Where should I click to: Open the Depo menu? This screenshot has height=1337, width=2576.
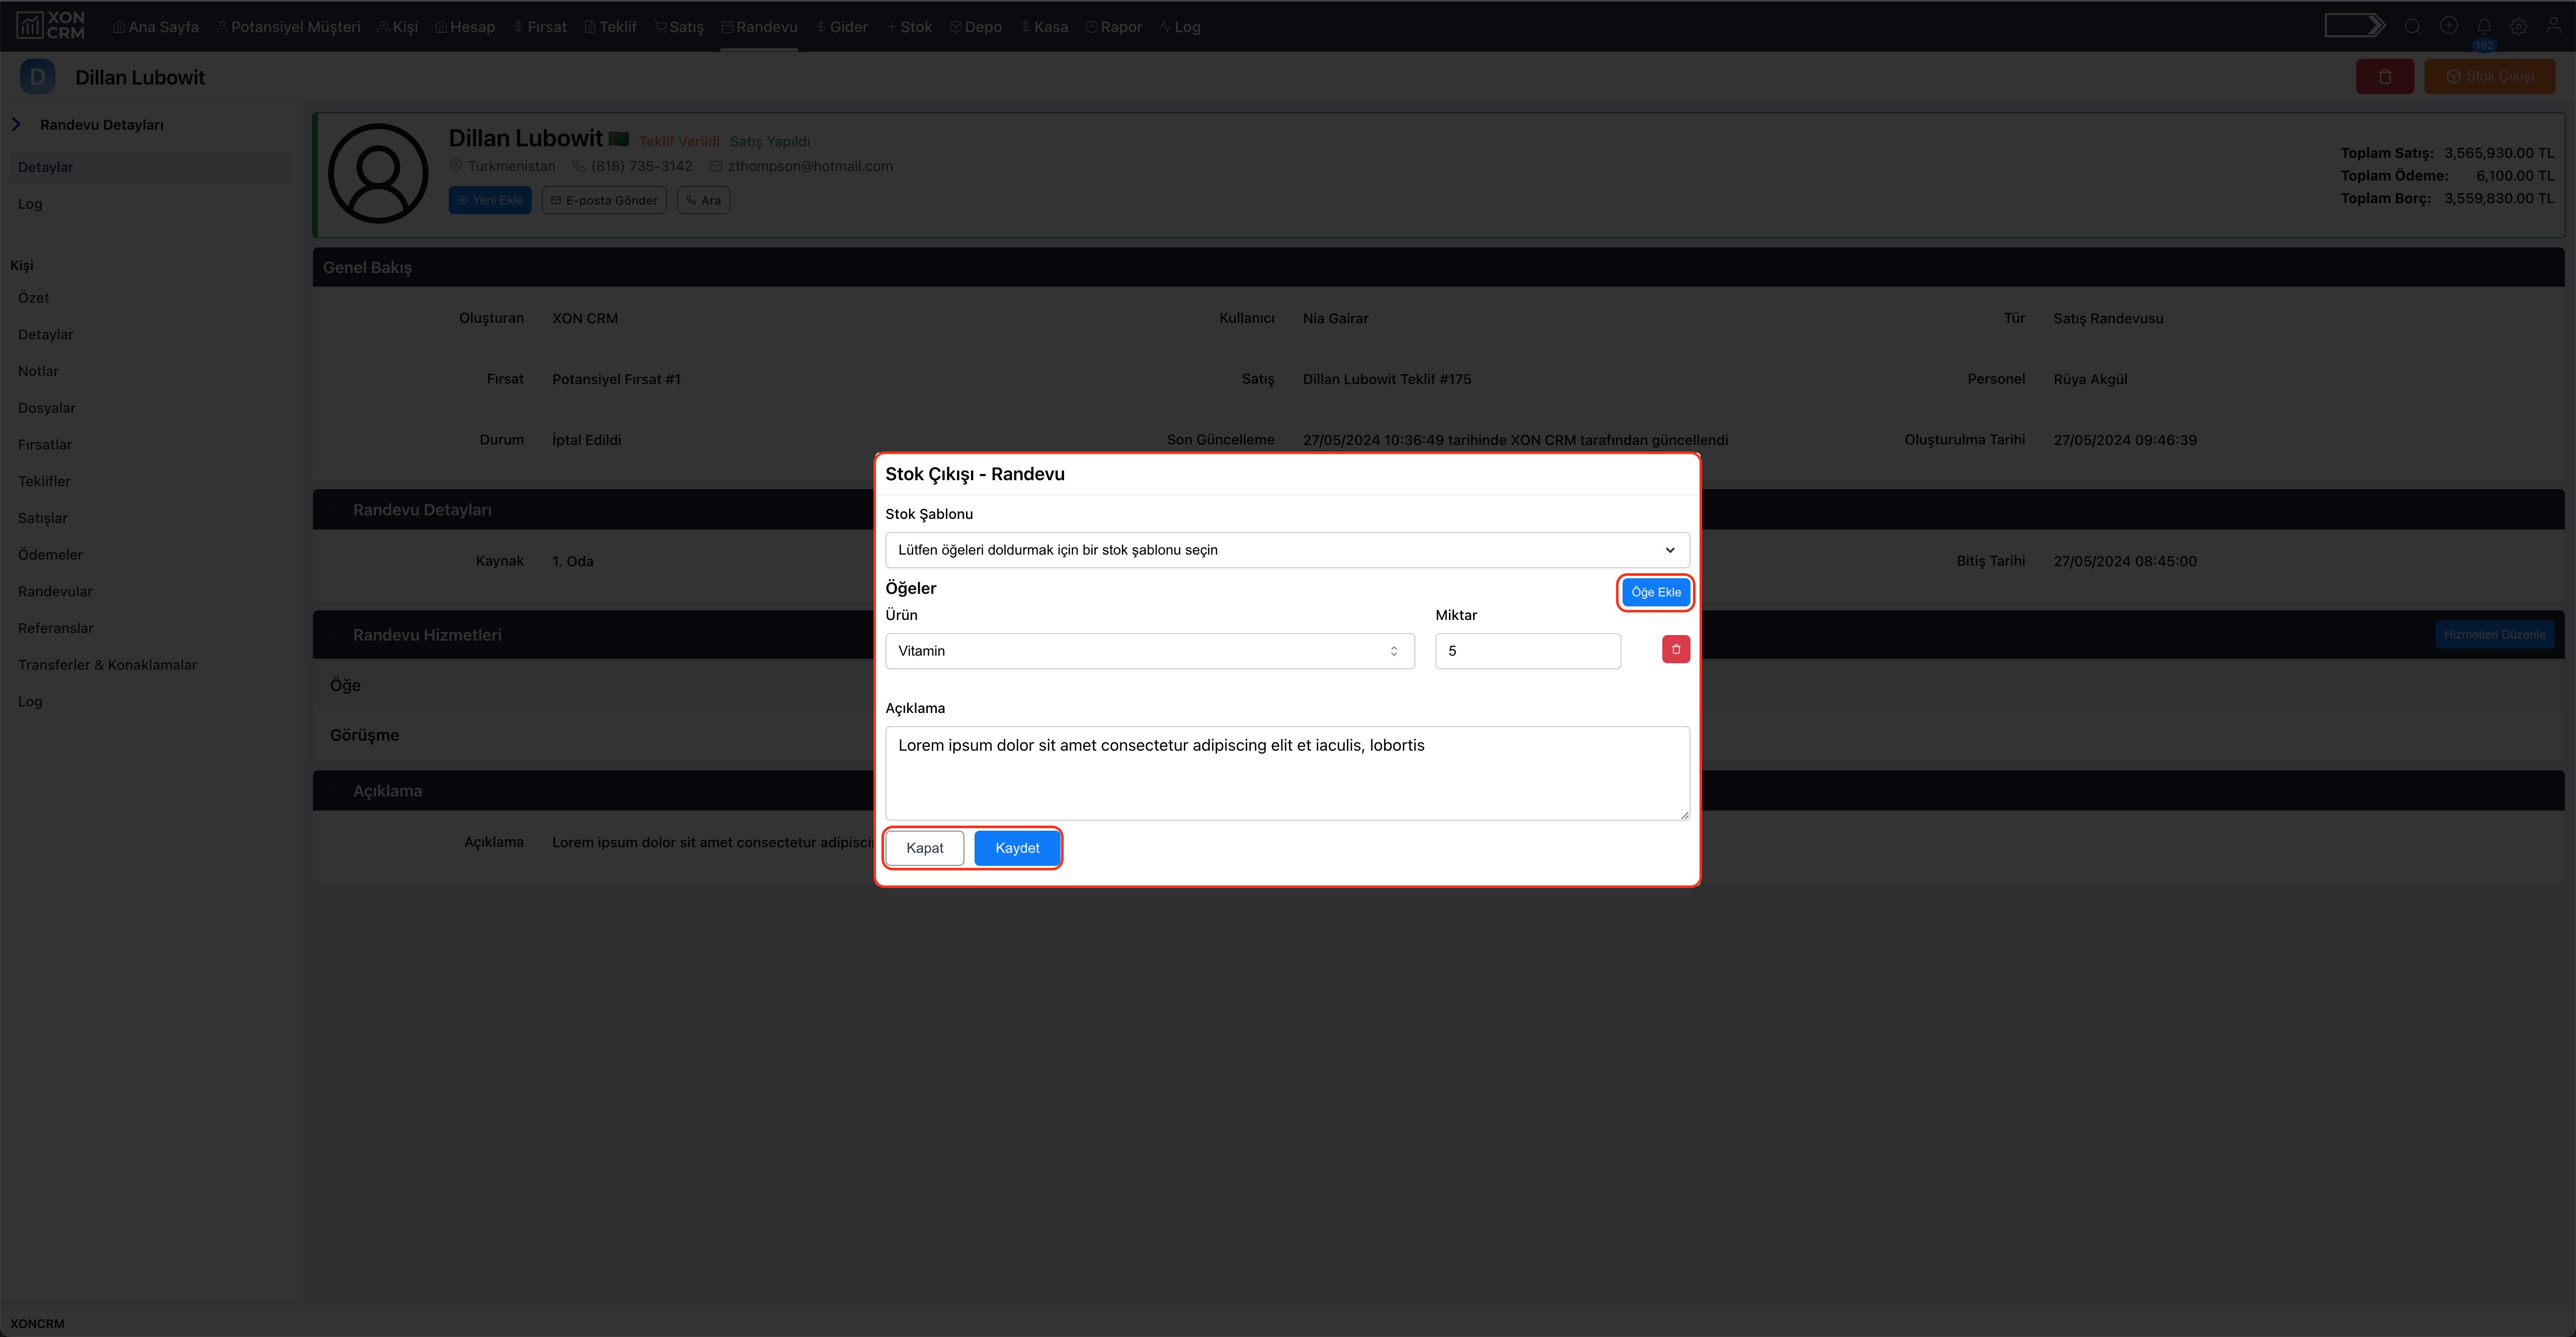(x=975, y=27)
